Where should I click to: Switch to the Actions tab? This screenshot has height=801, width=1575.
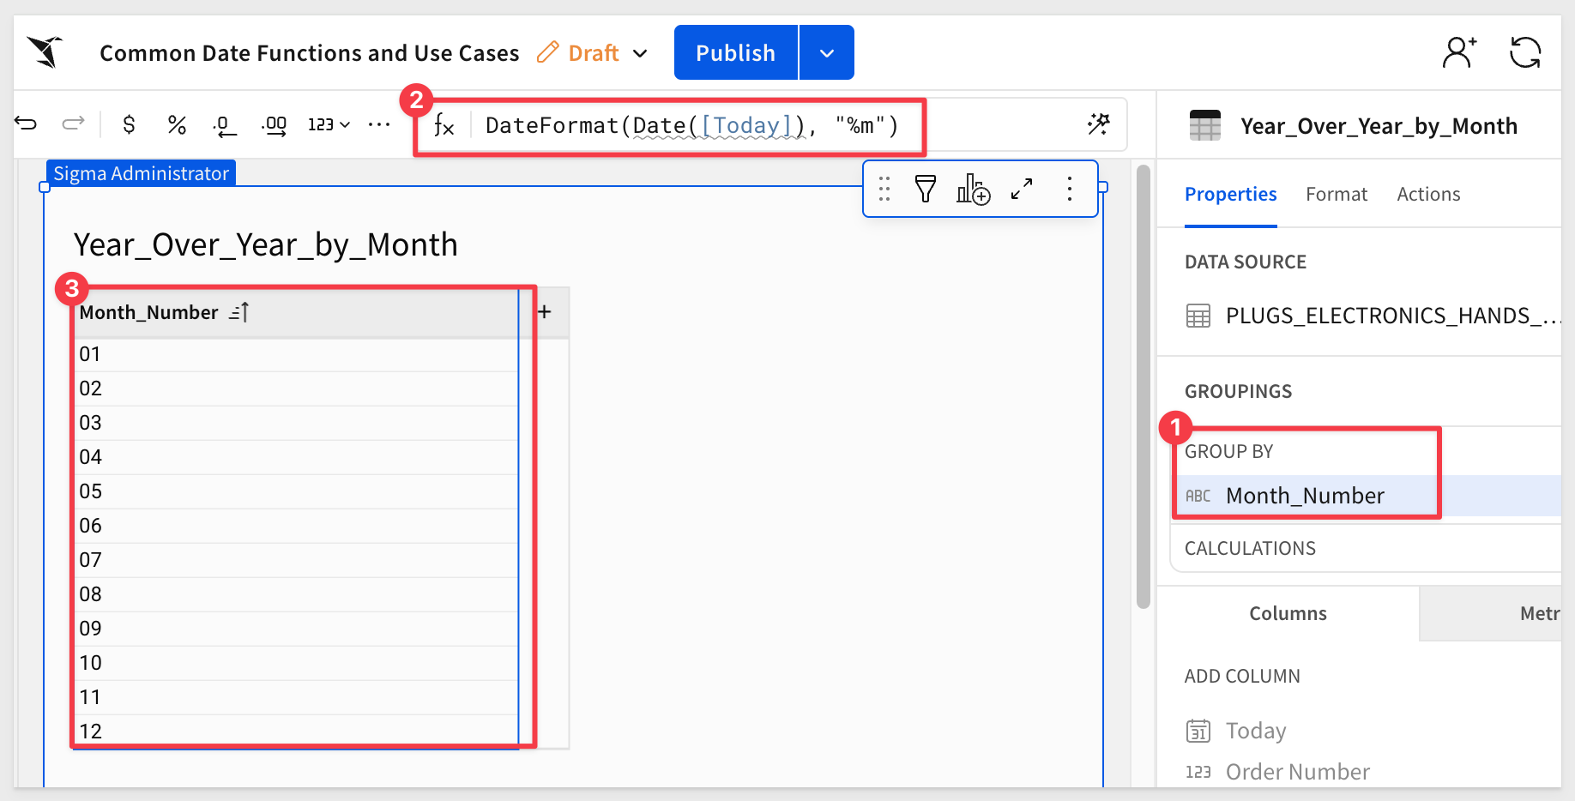1427,195
